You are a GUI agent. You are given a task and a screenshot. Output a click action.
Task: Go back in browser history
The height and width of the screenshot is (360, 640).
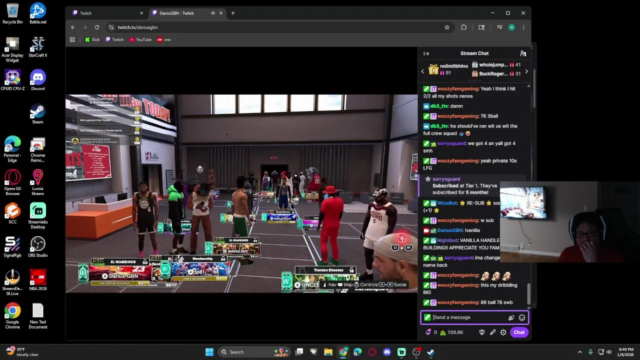pos(73,27)
